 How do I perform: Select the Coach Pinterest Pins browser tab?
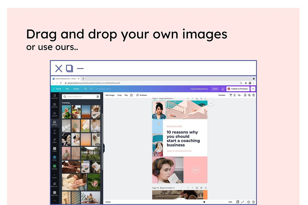(66, 79)
